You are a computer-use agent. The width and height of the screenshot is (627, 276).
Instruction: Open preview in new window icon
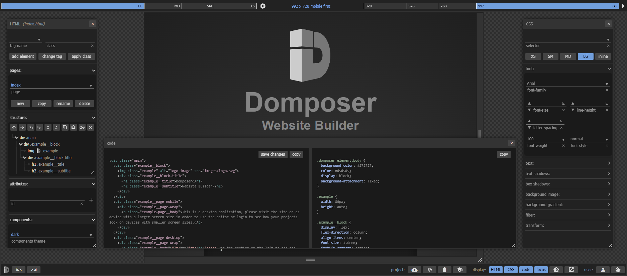click(x=571, y=270)
